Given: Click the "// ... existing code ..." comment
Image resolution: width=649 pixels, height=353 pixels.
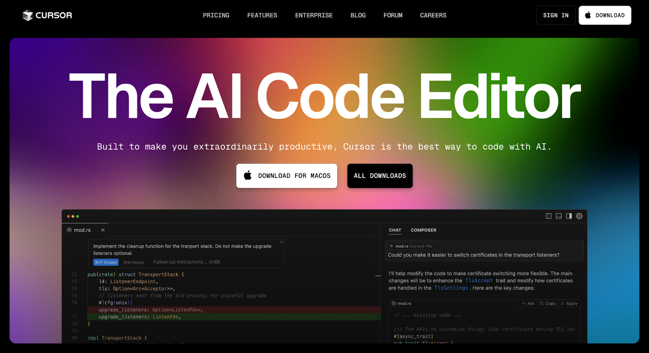Looking at the screenshot, I should (x=428, y=315).
